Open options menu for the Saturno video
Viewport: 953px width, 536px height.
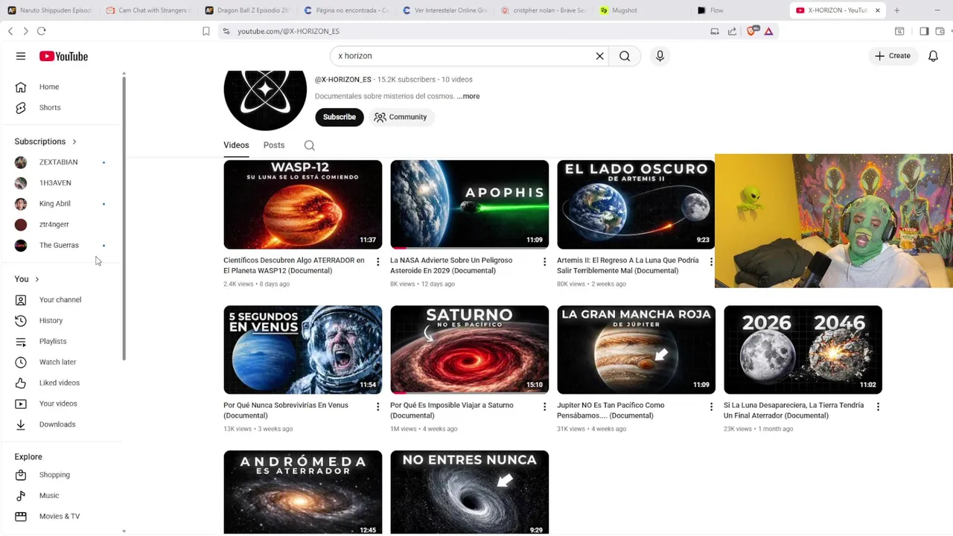pos(544,407)
